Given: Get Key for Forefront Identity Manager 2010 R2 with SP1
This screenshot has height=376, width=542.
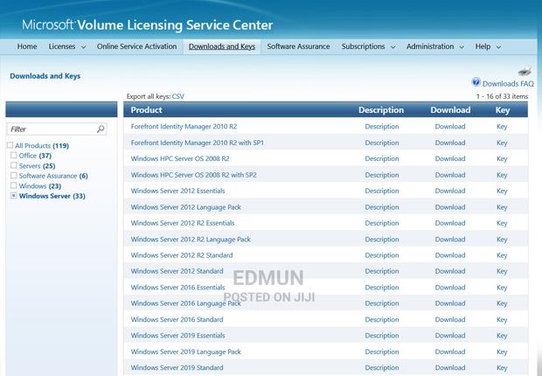Looking at the screenshot, I should coord(502,143).
